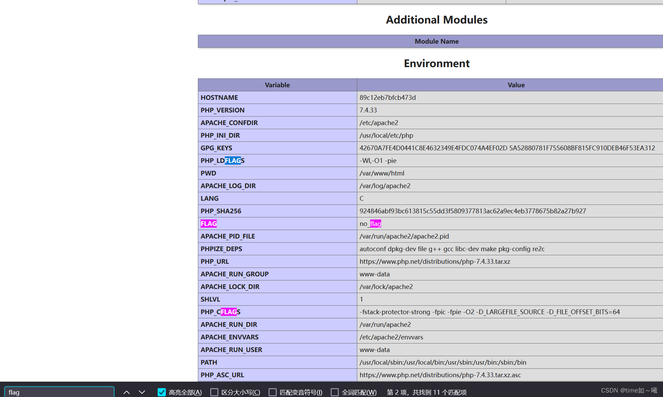Click the APACHE_PID_FILE variable cell
663x397 pixels.
(x=277, y=236)
